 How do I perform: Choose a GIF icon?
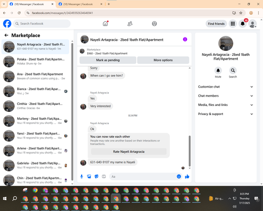point(104,176)
